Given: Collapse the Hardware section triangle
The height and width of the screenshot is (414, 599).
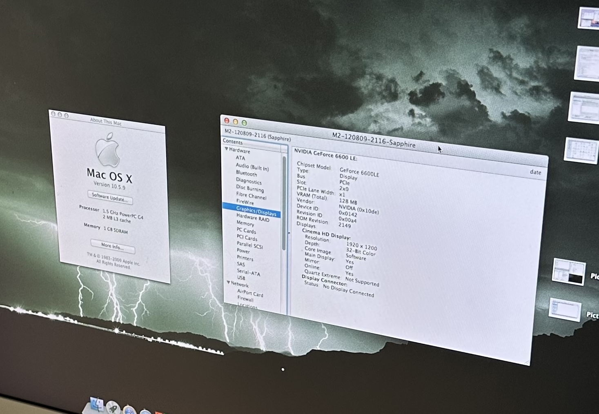Looking at the screenshot, I should (x=227, y=149).
